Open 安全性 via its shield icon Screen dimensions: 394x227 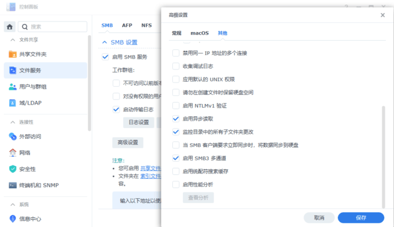(x=12, y=169)
